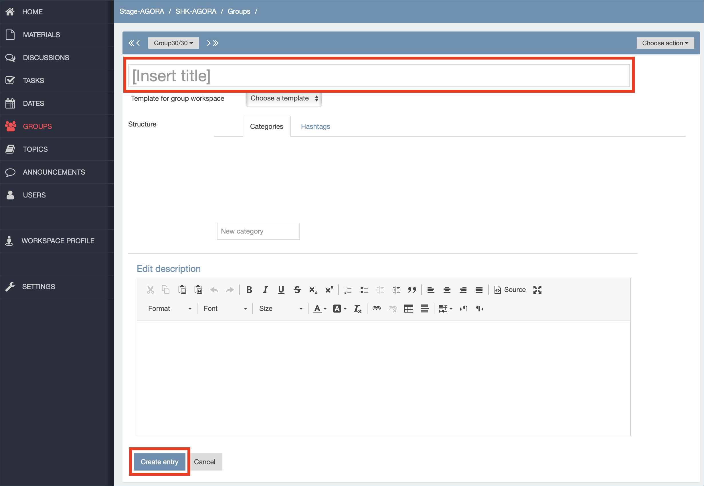Viewport: 704px width, 486px height.
Task: Toggle Italic formatting
Action: (x=265, y=290)
